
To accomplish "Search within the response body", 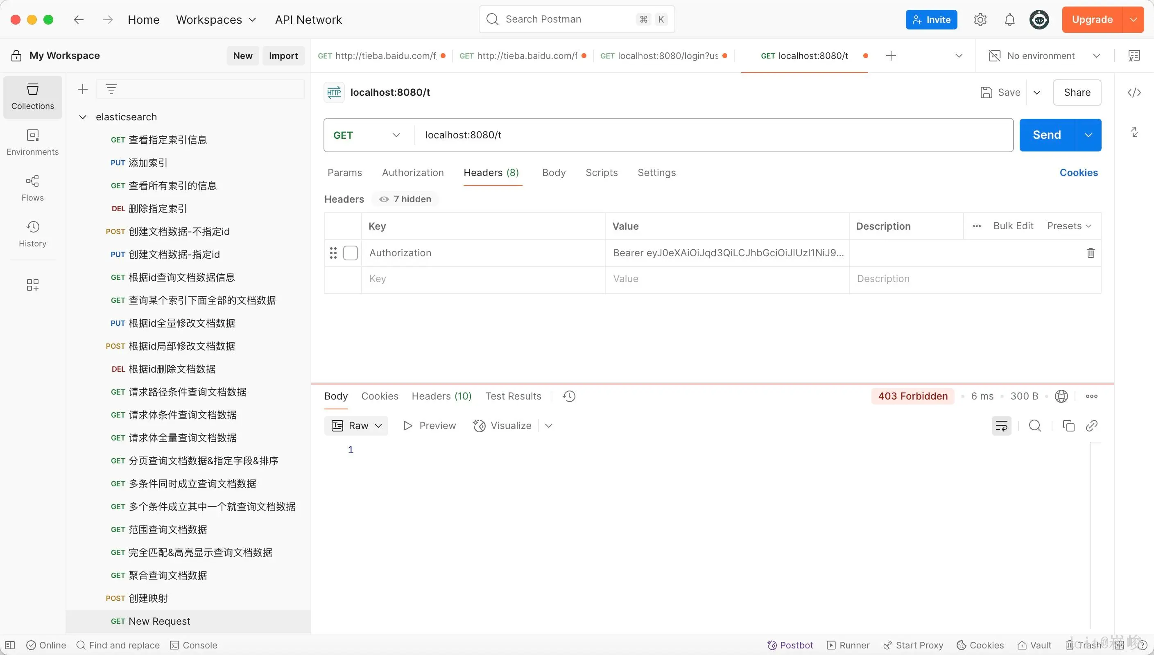I will point(1035,426).
